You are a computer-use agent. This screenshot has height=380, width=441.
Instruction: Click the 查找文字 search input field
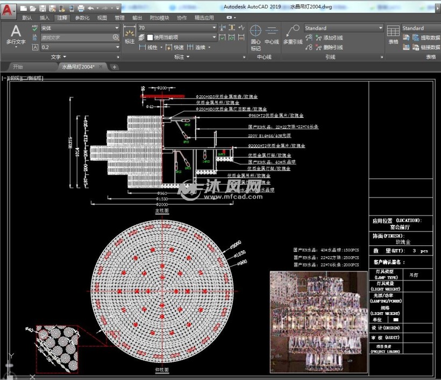(76, 38)
